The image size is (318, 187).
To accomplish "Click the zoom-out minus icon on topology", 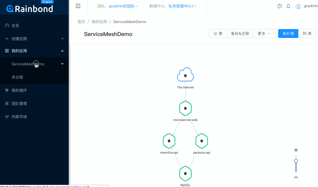I will pyautogui.click(x=296, y=177).
